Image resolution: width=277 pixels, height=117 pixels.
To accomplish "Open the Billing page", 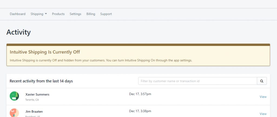I will point(91,14).
